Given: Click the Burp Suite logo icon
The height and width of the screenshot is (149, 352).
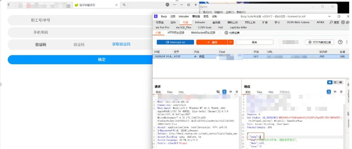Looking at the screenshot, I should [156, 16].
